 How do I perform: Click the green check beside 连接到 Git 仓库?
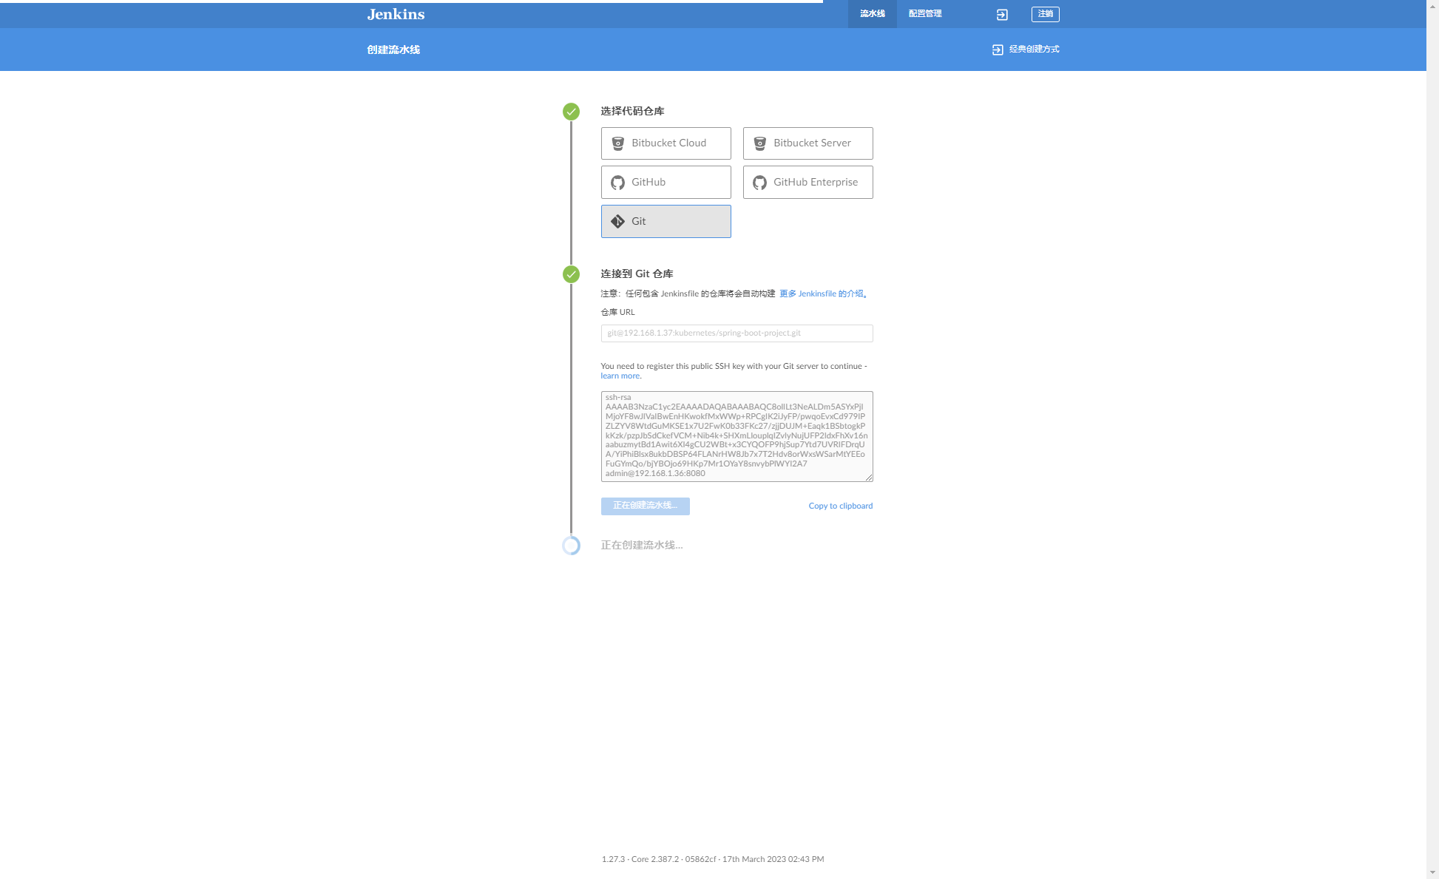tap(571, 274)
